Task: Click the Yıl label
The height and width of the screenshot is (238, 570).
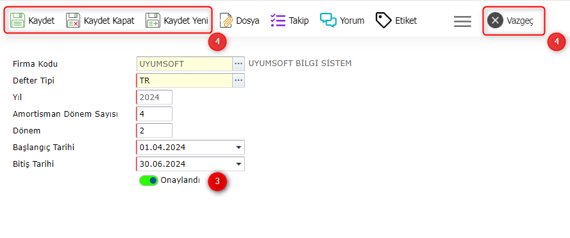Action: click(18, 98)
